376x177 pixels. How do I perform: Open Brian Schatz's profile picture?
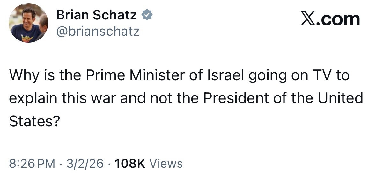(28, 23)
